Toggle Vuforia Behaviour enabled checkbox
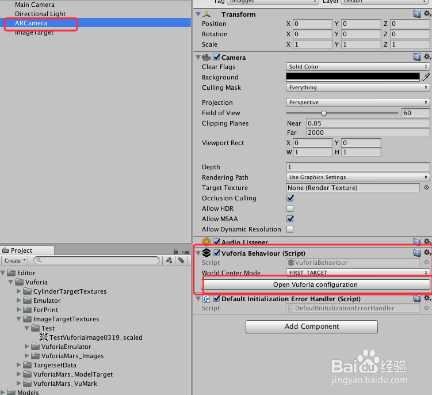The image size is (432, 395). (216, 253)
